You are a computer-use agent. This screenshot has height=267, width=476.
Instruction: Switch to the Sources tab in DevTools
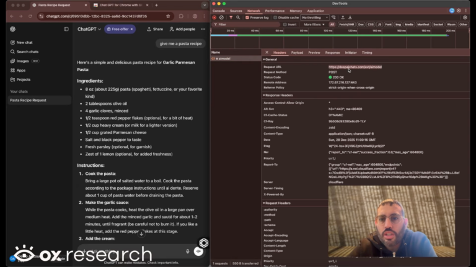click(x=236, y=11)
